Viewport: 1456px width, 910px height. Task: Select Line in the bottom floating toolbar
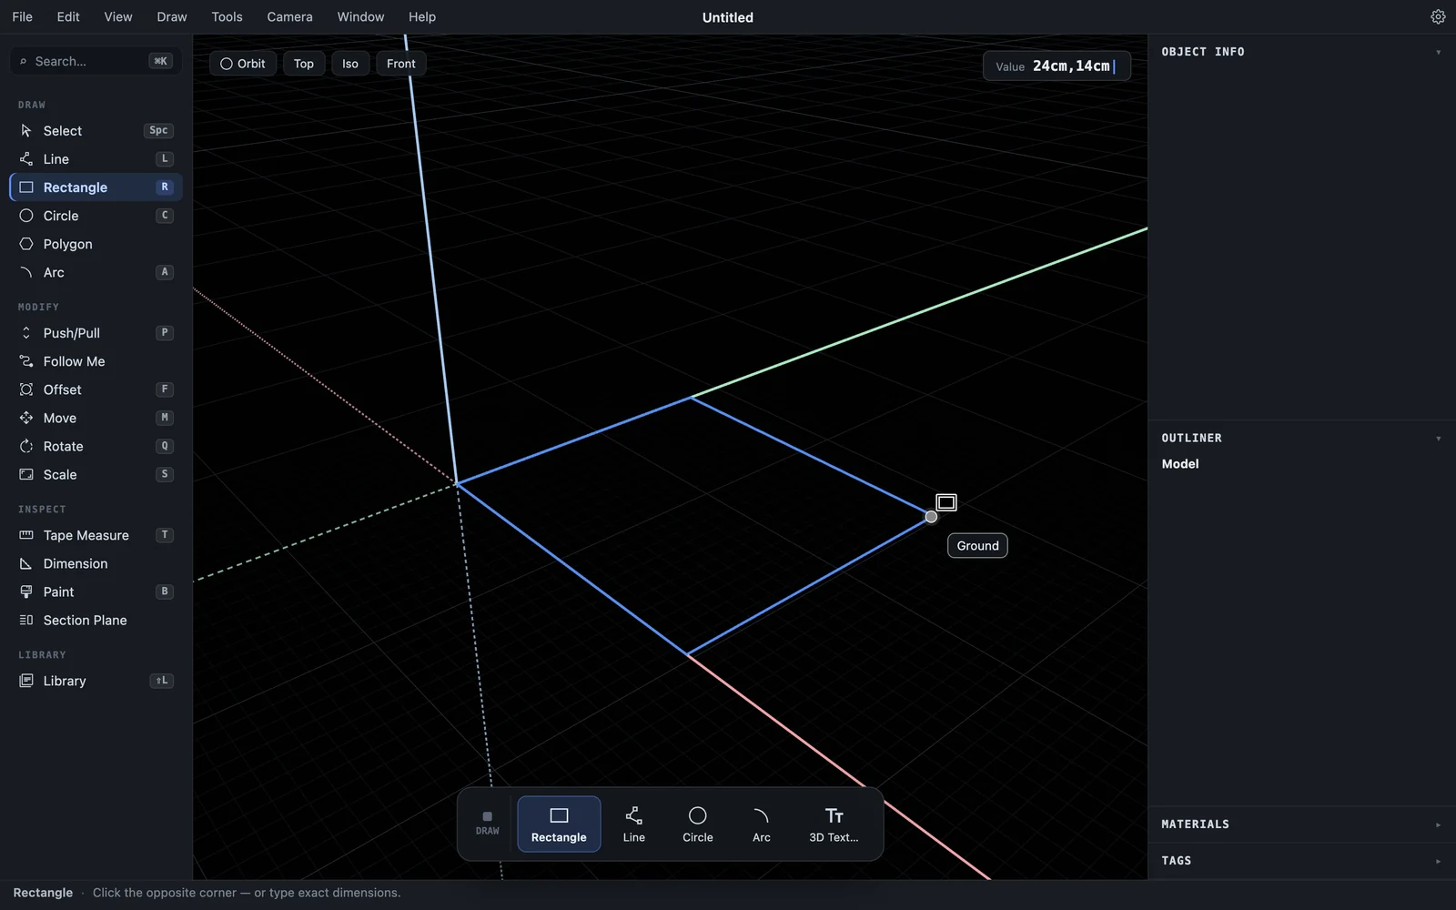coord(634,824)
